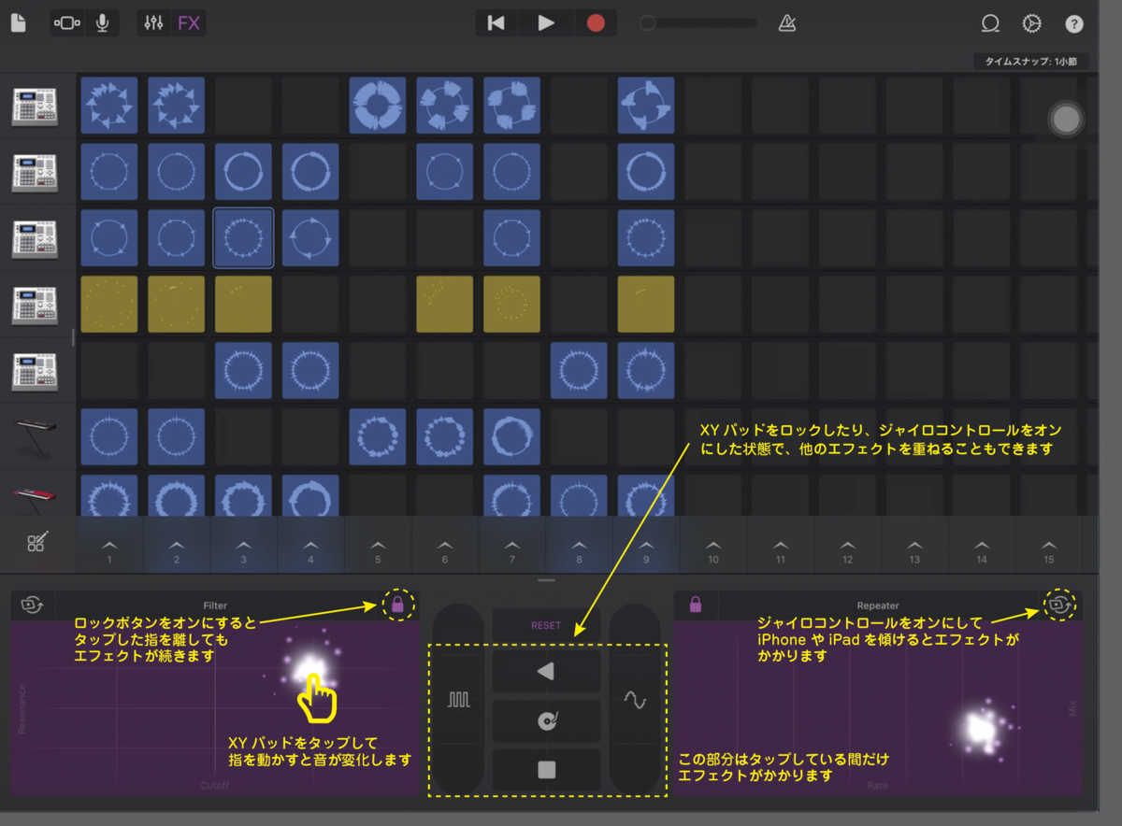Toggle the FX panel button
Image resolution: width=1122 pixels, height=826 pixels.
point(189,23)
